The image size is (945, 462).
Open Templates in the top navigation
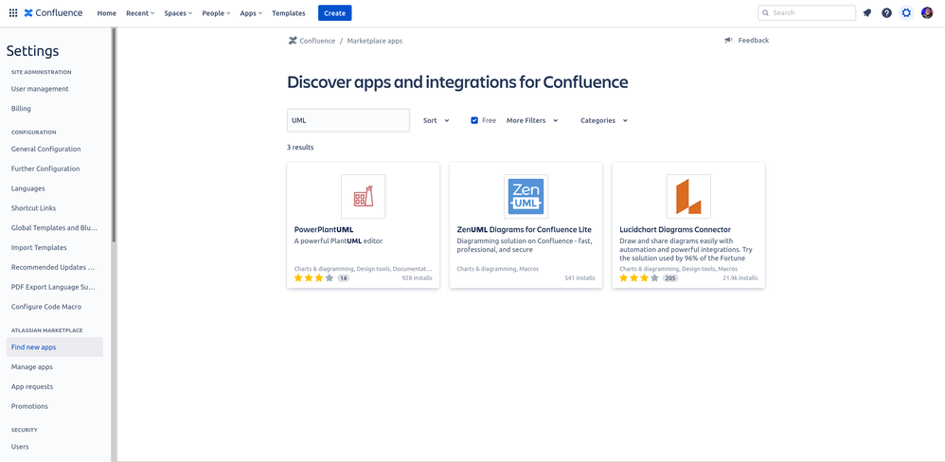[x=289, y=13]
